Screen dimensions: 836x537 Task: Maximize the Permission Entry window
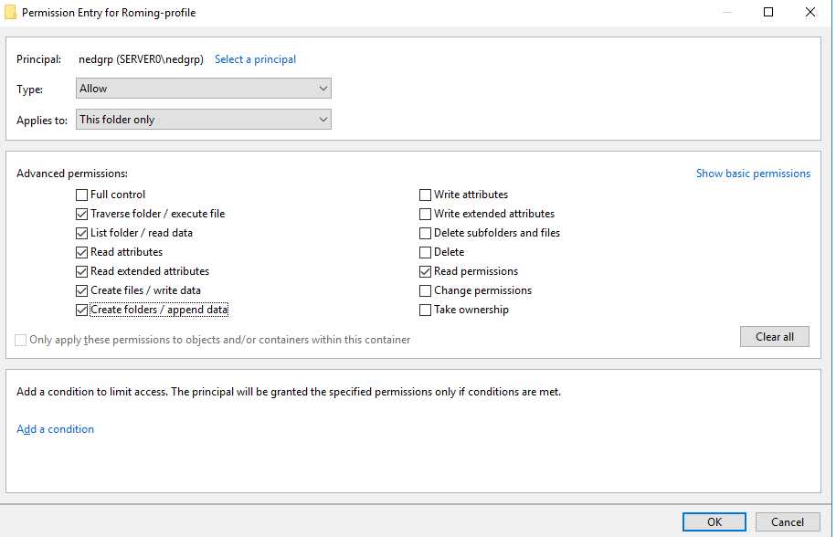coord(768,13)
